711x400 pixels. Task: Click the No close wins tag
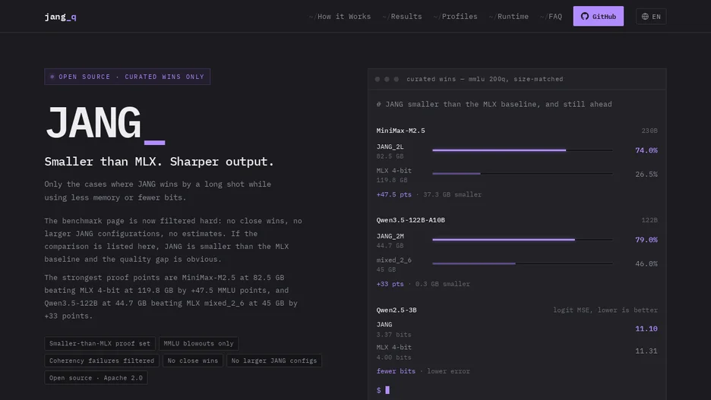(193, 361)
